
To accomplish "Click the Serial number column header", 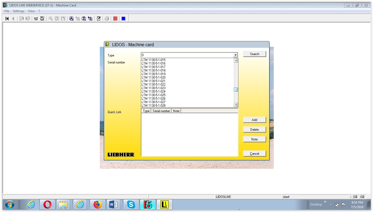I will 161,111.
